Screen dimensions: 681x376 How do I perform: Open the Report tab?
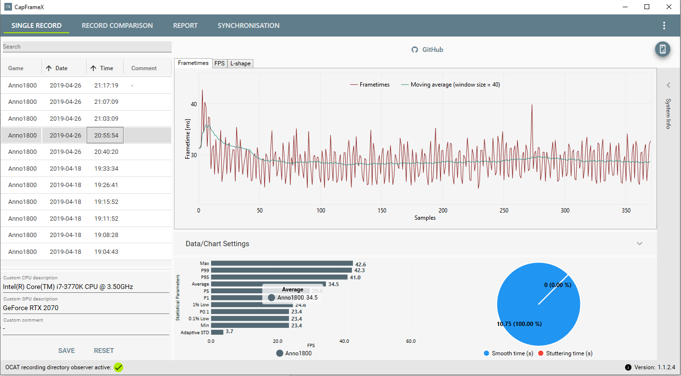pos(185,25)
